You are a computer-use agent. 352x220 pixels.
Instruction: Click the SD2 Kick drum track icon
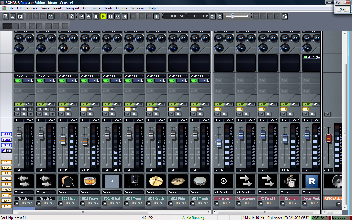[68, 181]
